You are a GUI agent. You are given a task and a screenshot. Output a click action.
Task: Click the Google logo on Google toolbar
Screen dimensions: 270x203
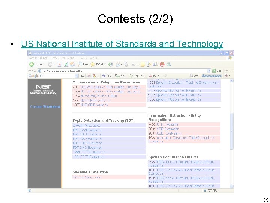pyautogui.click(x=33, y=76)
